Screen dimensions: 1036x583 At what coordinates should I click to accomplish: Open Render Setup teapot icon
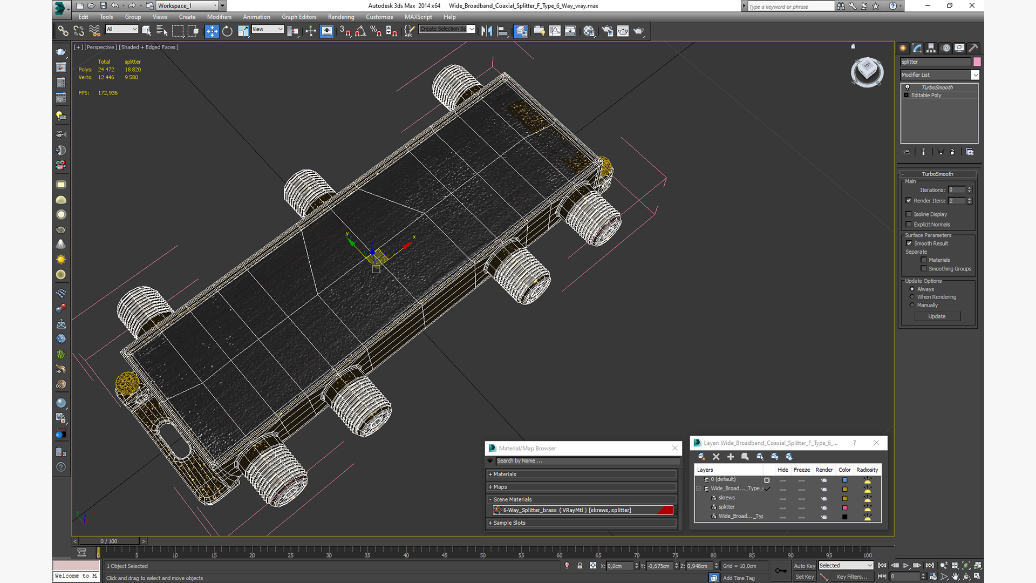pos(608,31)
